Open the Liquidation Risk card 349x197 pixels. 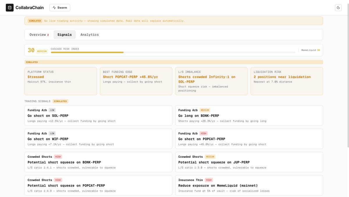[287, 81]
